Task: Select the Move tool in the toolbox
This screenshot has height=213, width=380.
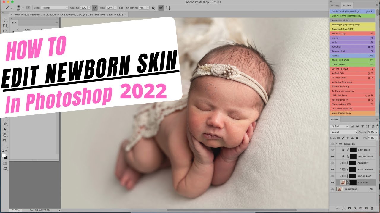Action: pyautogui.click(x=5, y=20)
